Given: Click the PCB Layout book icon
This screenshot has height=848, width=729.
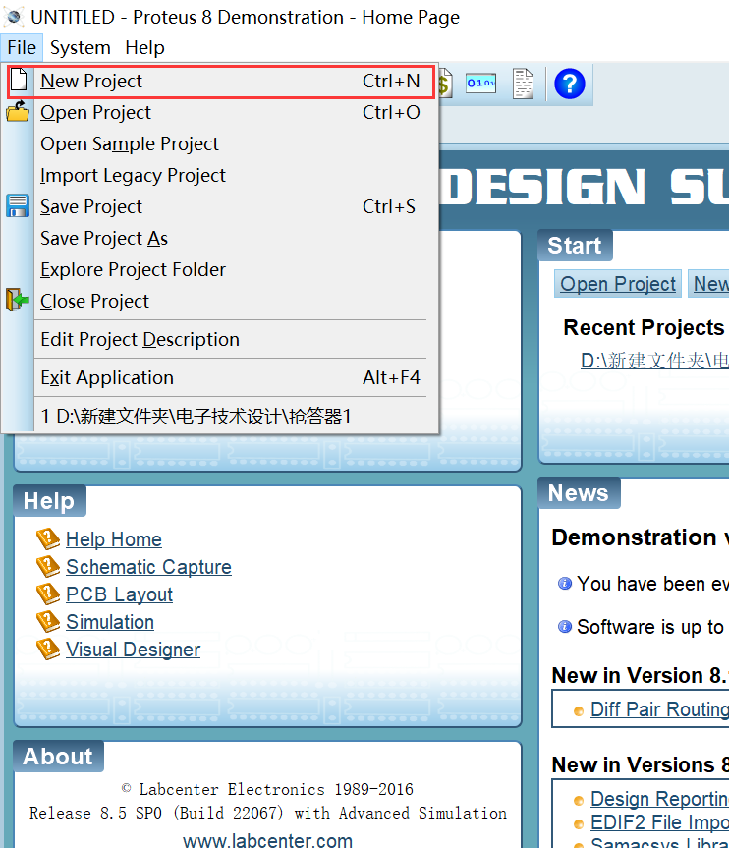Looking at the screenshot, I should pyautogui.click(x=48, y=594).
